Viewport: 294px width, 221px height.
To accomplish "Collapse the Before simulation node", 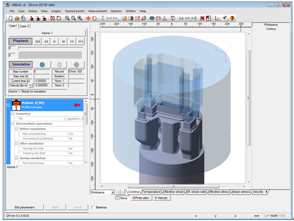I will pyautogui.click(x=17, y=129).
